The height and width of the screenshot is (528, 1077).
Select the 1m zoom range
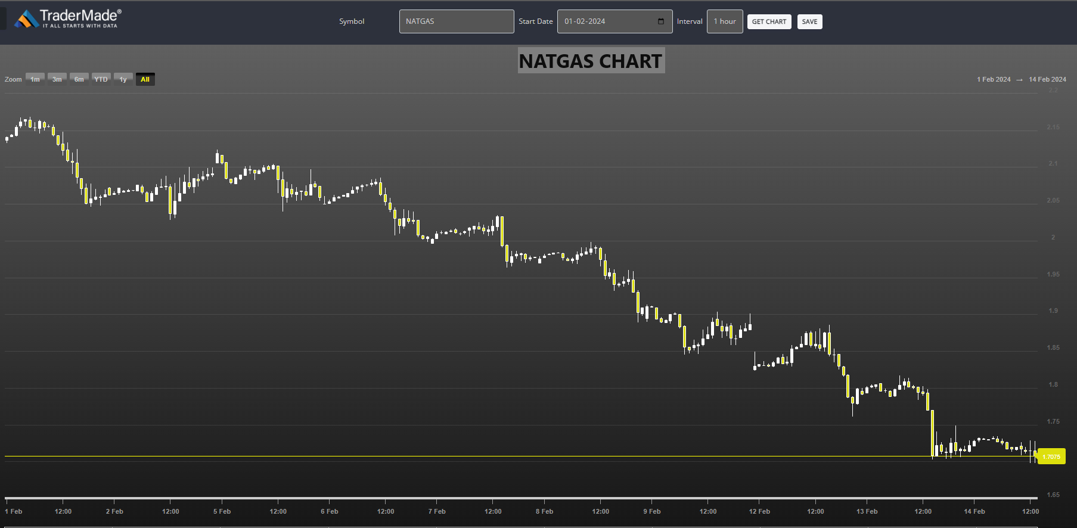click(35, 79)
